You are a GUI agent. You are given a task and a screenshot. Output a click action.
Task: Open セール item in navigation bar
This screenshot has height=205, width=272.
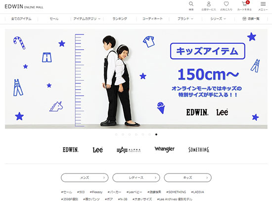[54, 19]
